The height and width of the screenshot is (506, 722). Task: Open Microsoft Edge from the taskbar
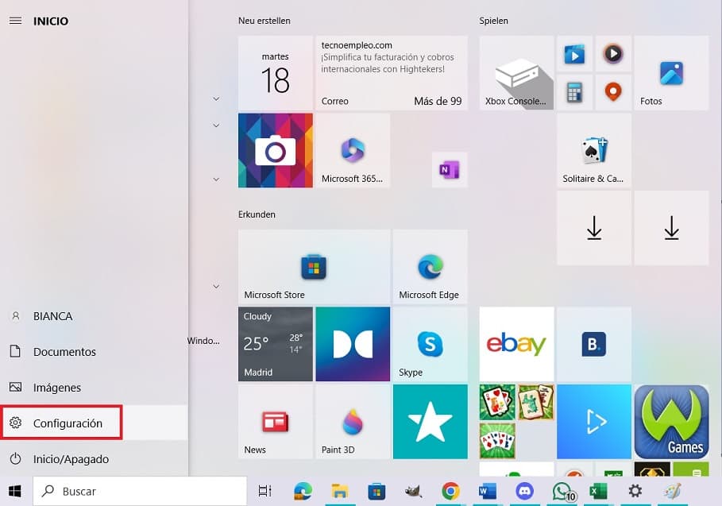[x=303, y=491]
